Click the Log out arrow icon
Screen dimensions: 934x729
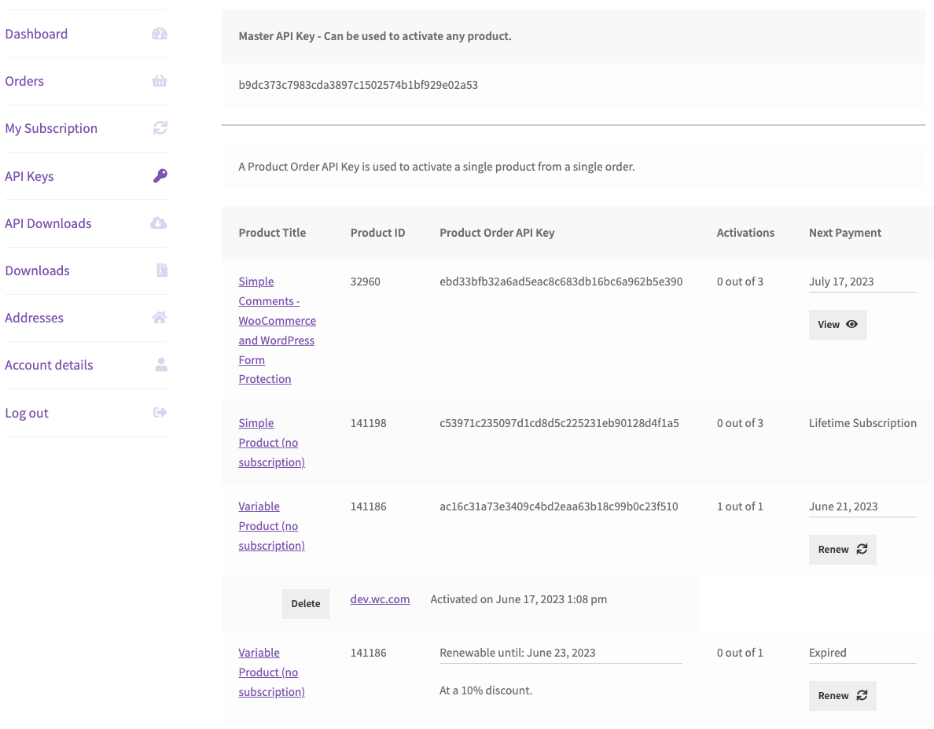click(160, 413)
